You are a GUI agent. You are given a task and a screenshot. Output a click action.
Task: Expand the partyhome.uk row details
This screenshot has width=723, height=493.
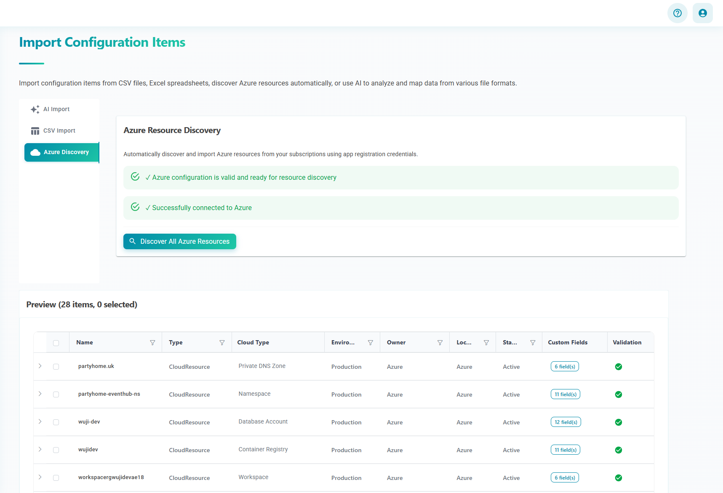pyautogui.click(x=40, y=366)
